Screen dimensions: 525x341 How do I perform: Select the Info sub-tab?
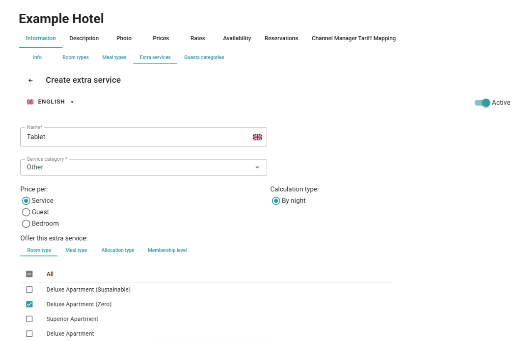[37, 57]
